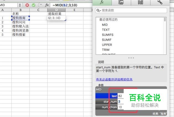Viewport: 174px width, 117px height.
Task: Click the three-dot panel splitter handle
Action: (131, 58)
